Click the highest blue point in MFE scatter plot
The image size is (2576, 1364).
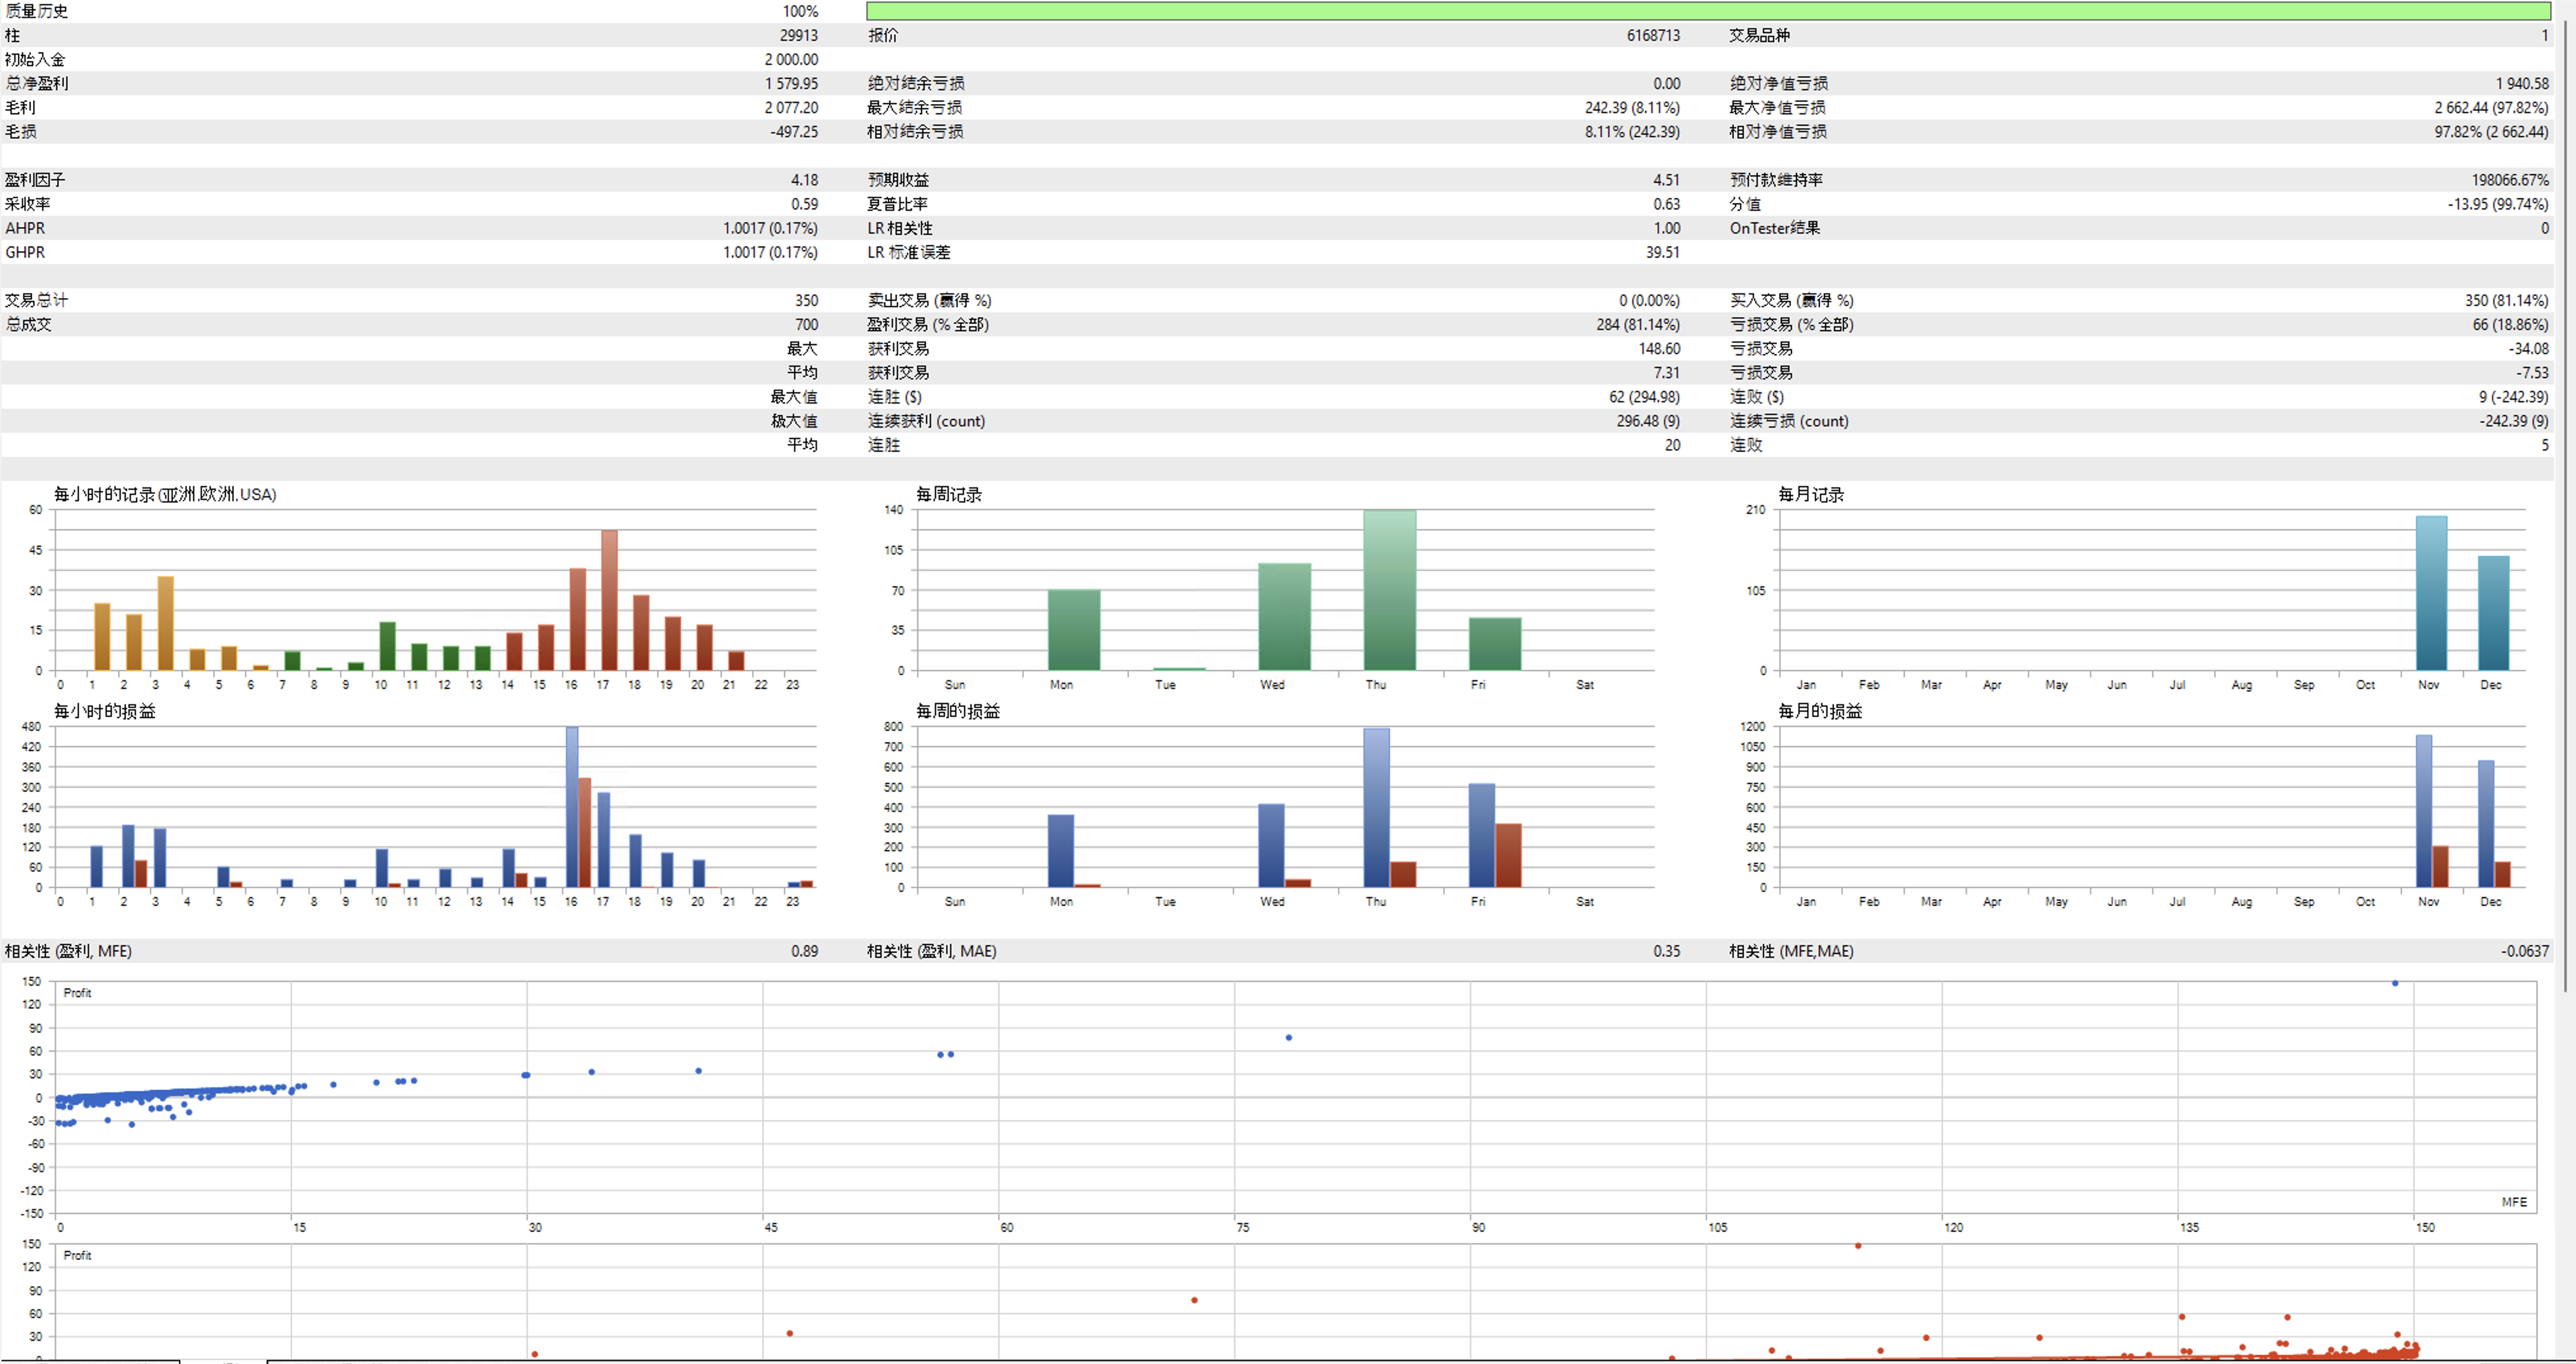pyautogui.click(x=2395, y=984)
